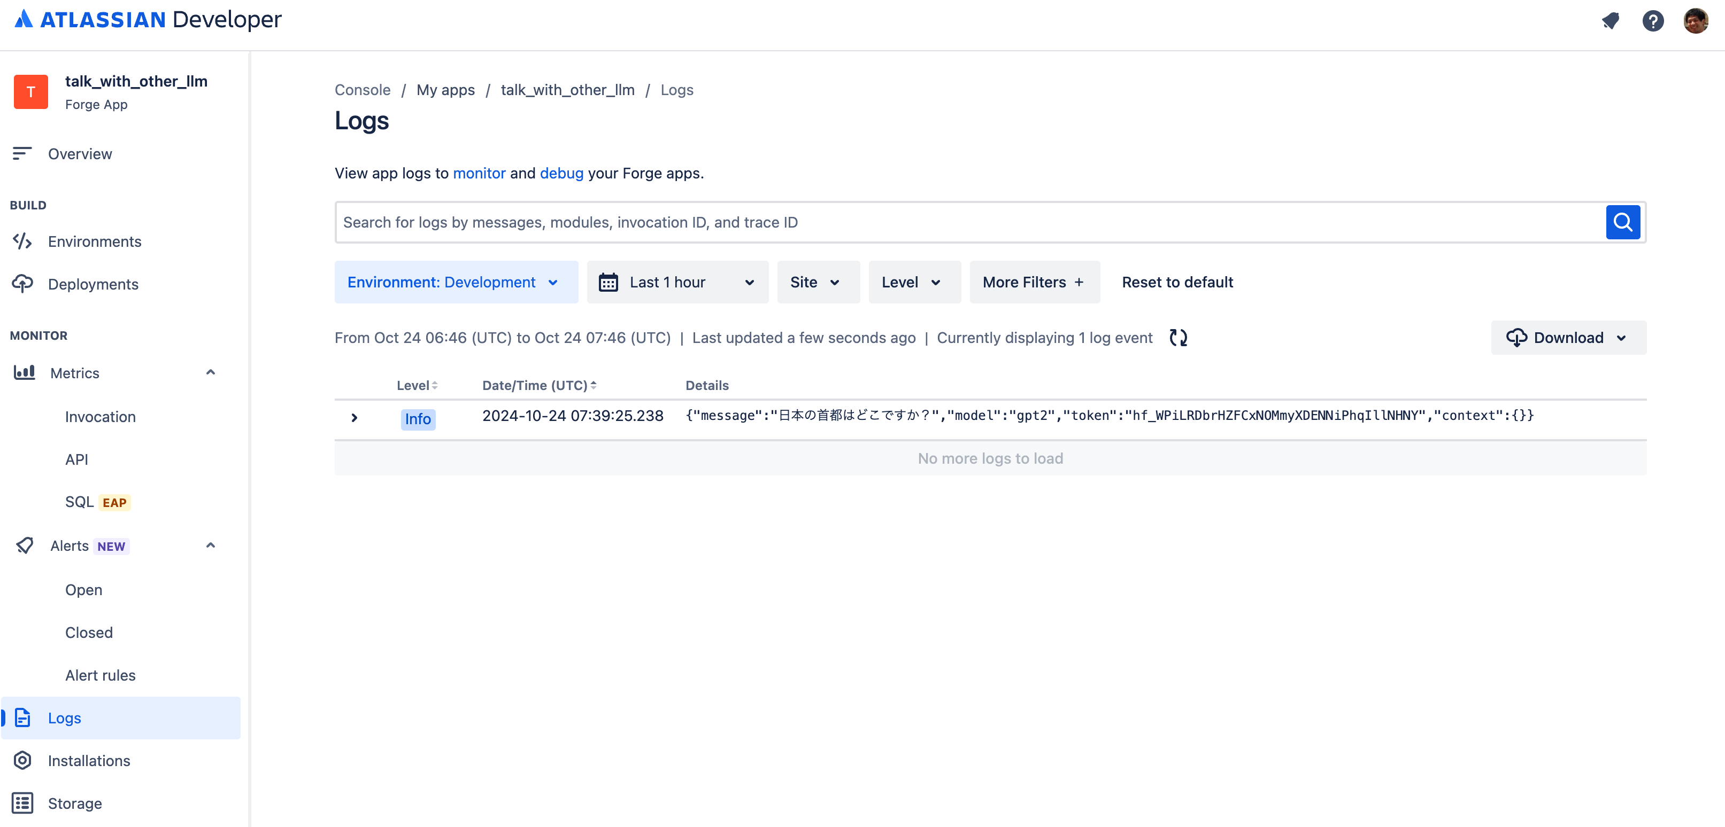This screenshot has width=1725, height=827.
Task: Click the refresh logs icon
Action: pyautogui.click(x=1178, y=338)
